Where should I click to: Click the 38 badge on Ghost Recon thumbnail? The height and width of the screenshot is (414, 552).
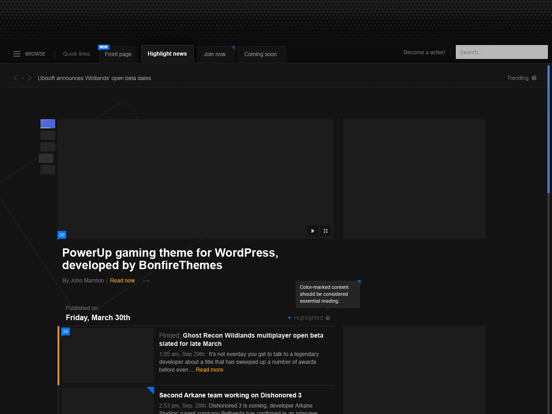(x=65, y=331)
